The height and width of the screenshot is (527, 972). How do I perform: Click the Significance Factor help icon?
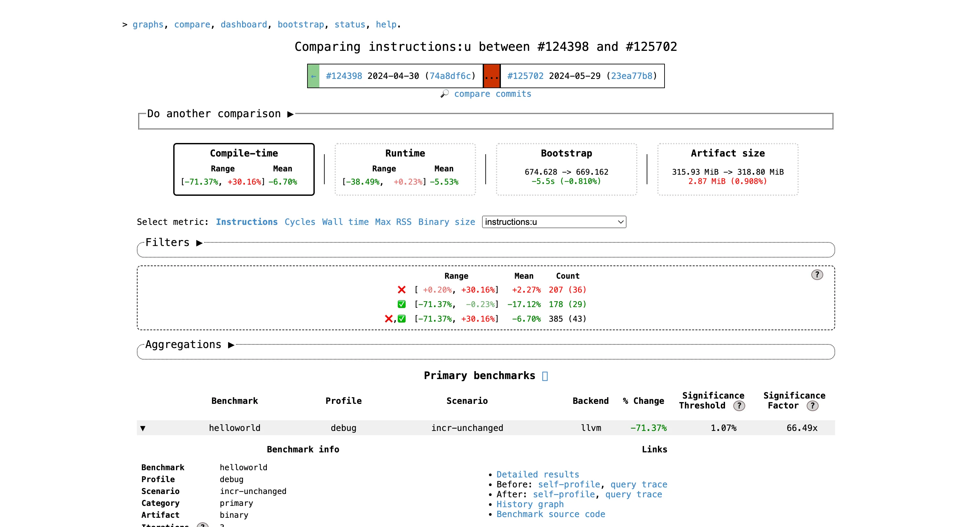point(812,406)
